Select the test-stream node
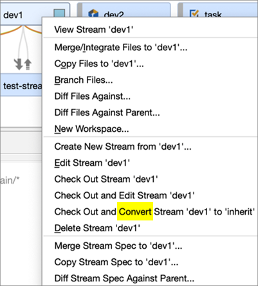This screenshot has width=258, height=286. pos(21,85)
